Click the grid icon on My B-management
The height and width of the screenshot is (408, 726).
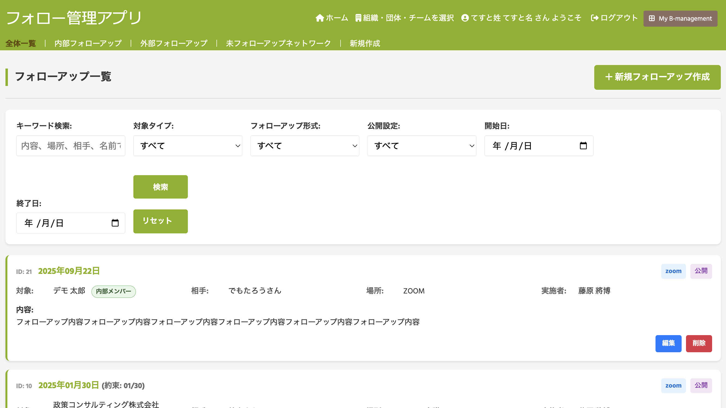click(x=652, y=18)
